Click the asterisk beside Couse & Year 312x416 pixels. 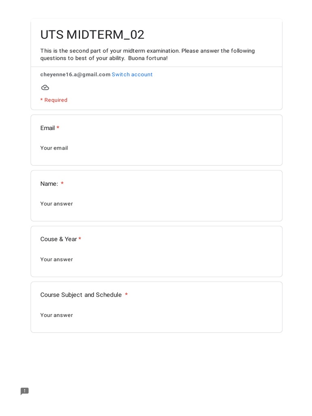click(80, 239)
